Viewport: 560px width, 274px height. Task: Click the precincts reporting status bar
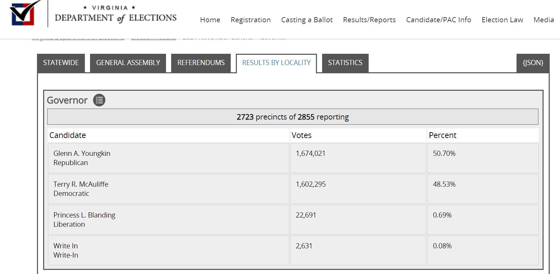click(x=293, y=117)
